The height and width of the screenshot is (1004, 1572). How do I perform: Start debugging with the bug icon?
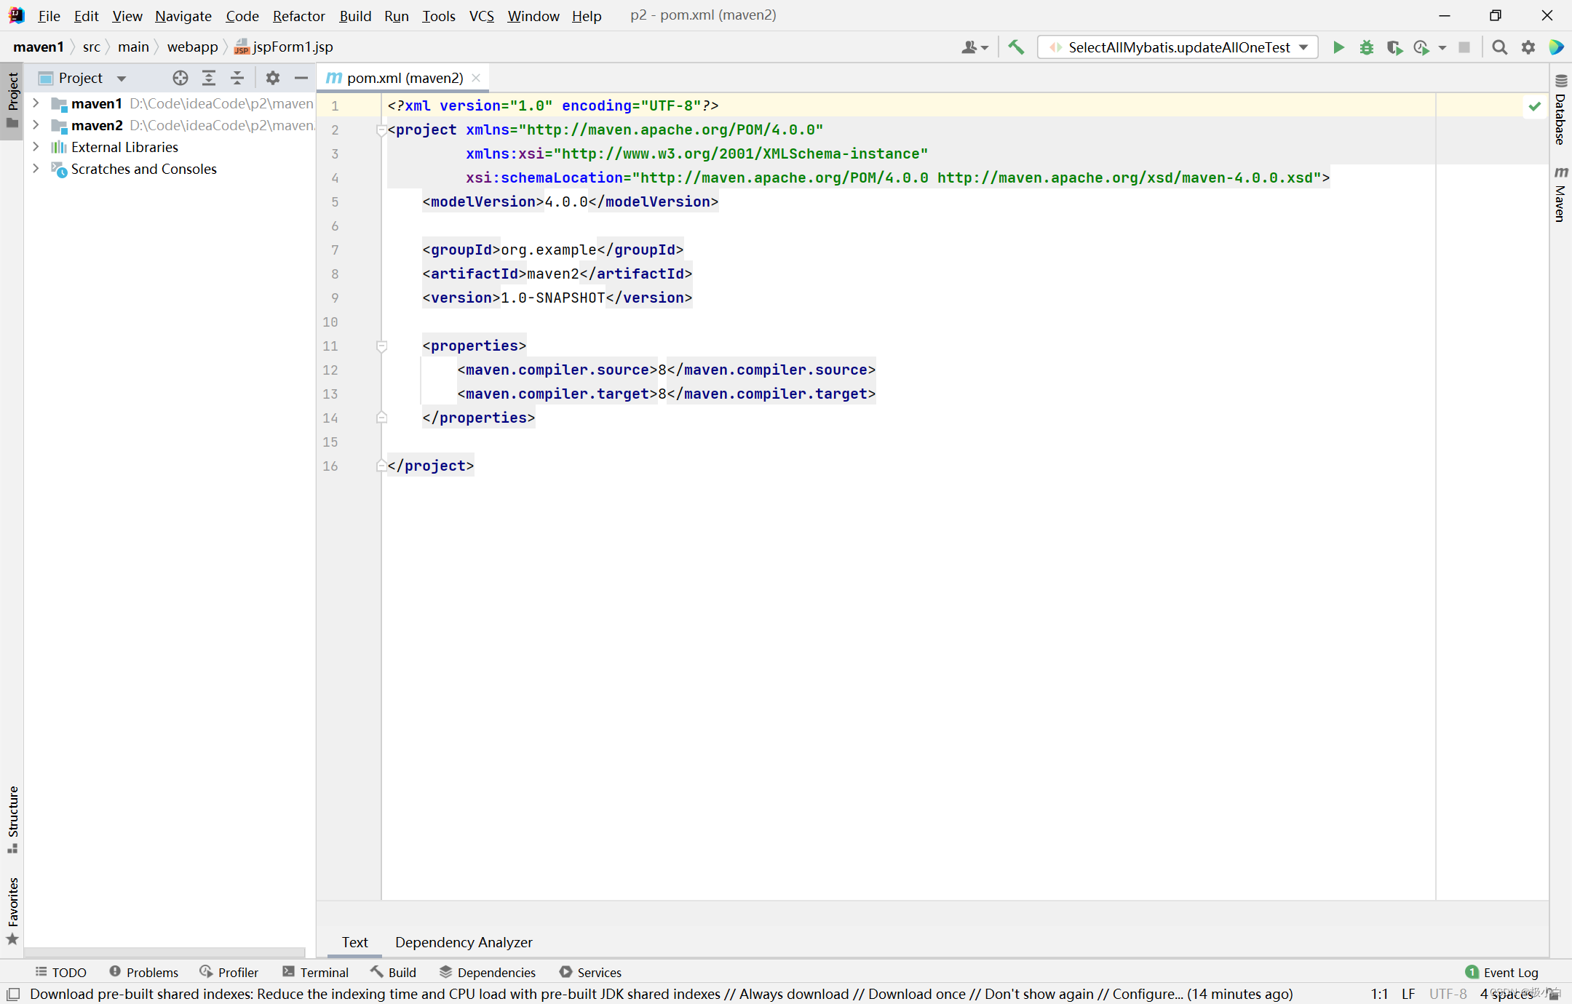(1367, 47)
